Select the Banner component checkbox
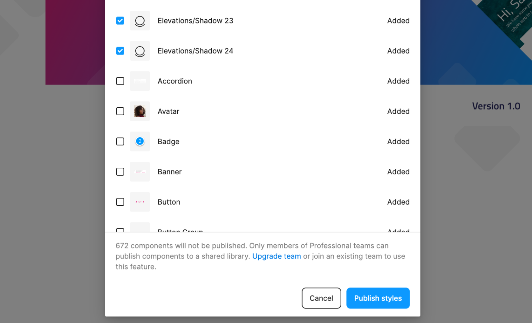Screen dimensions: 532x323 (x=120, y=172)
